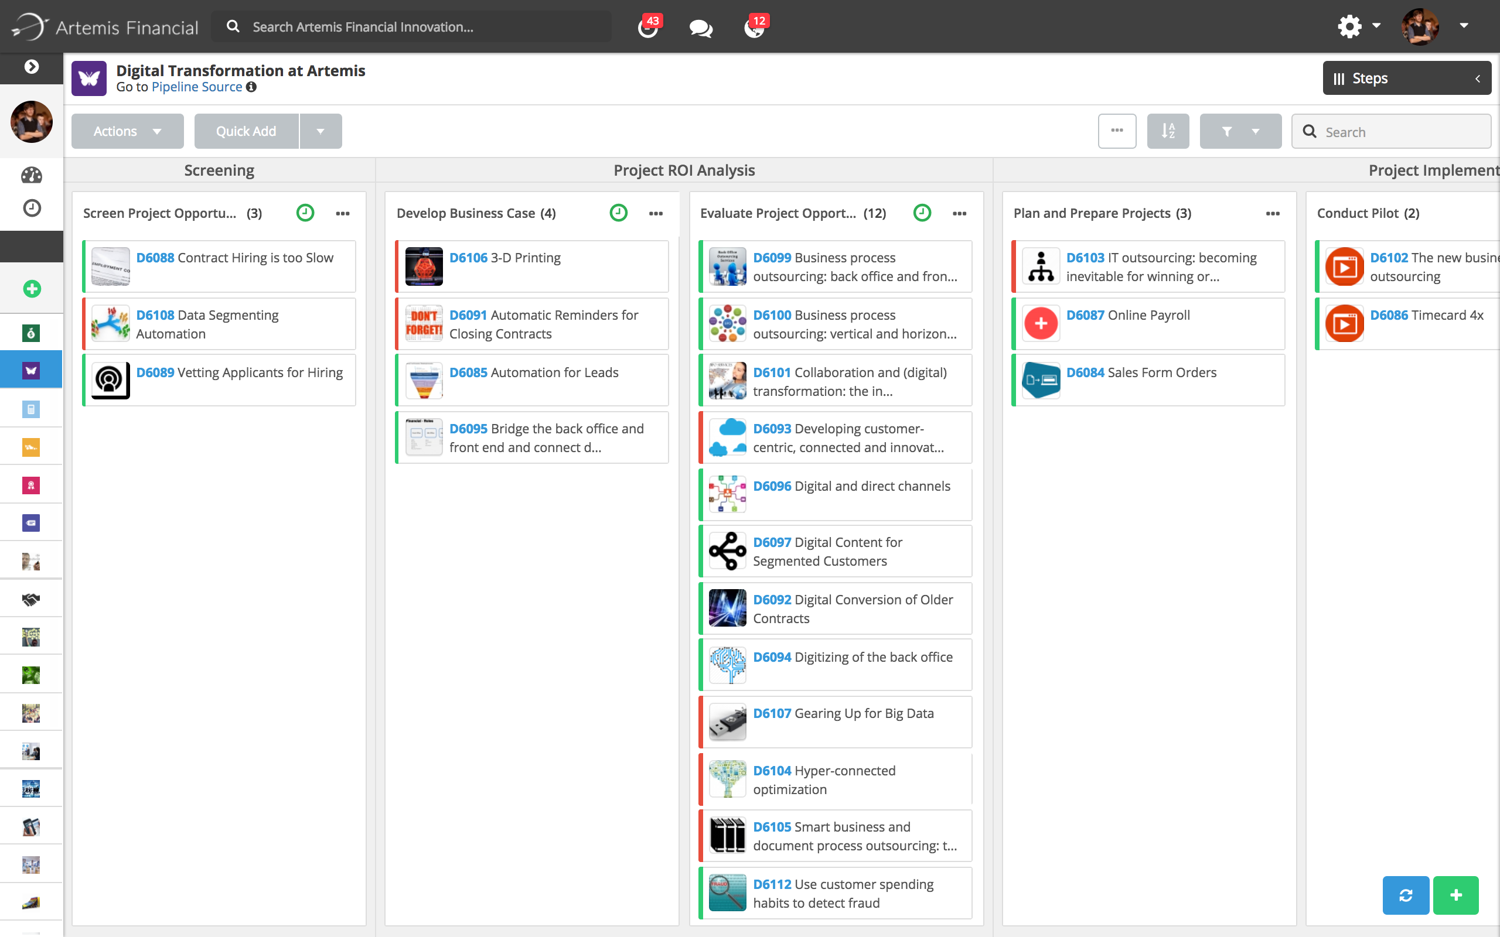Viewport: 1500px width, 937px height.
Task: Open the Actions dropdown
Action: (127, 131)
